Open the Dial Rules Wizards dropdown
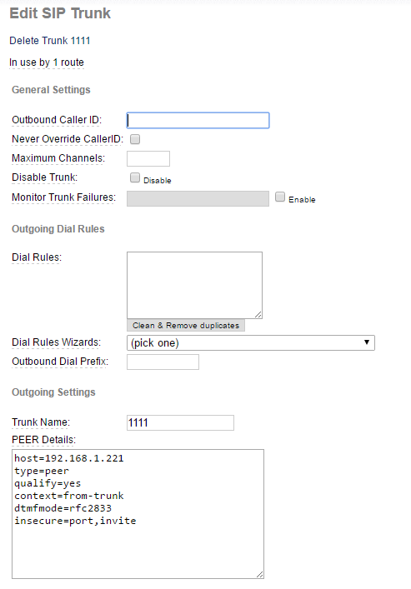Viewport: 411px width, 589px height. 251,342
